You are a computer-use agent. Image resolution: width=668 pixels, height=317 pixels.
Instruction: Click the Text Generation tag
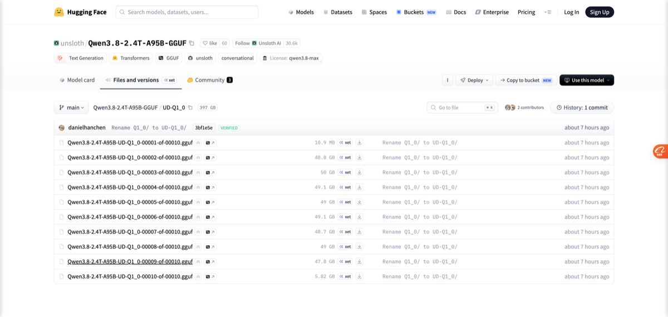pos(80,58)
